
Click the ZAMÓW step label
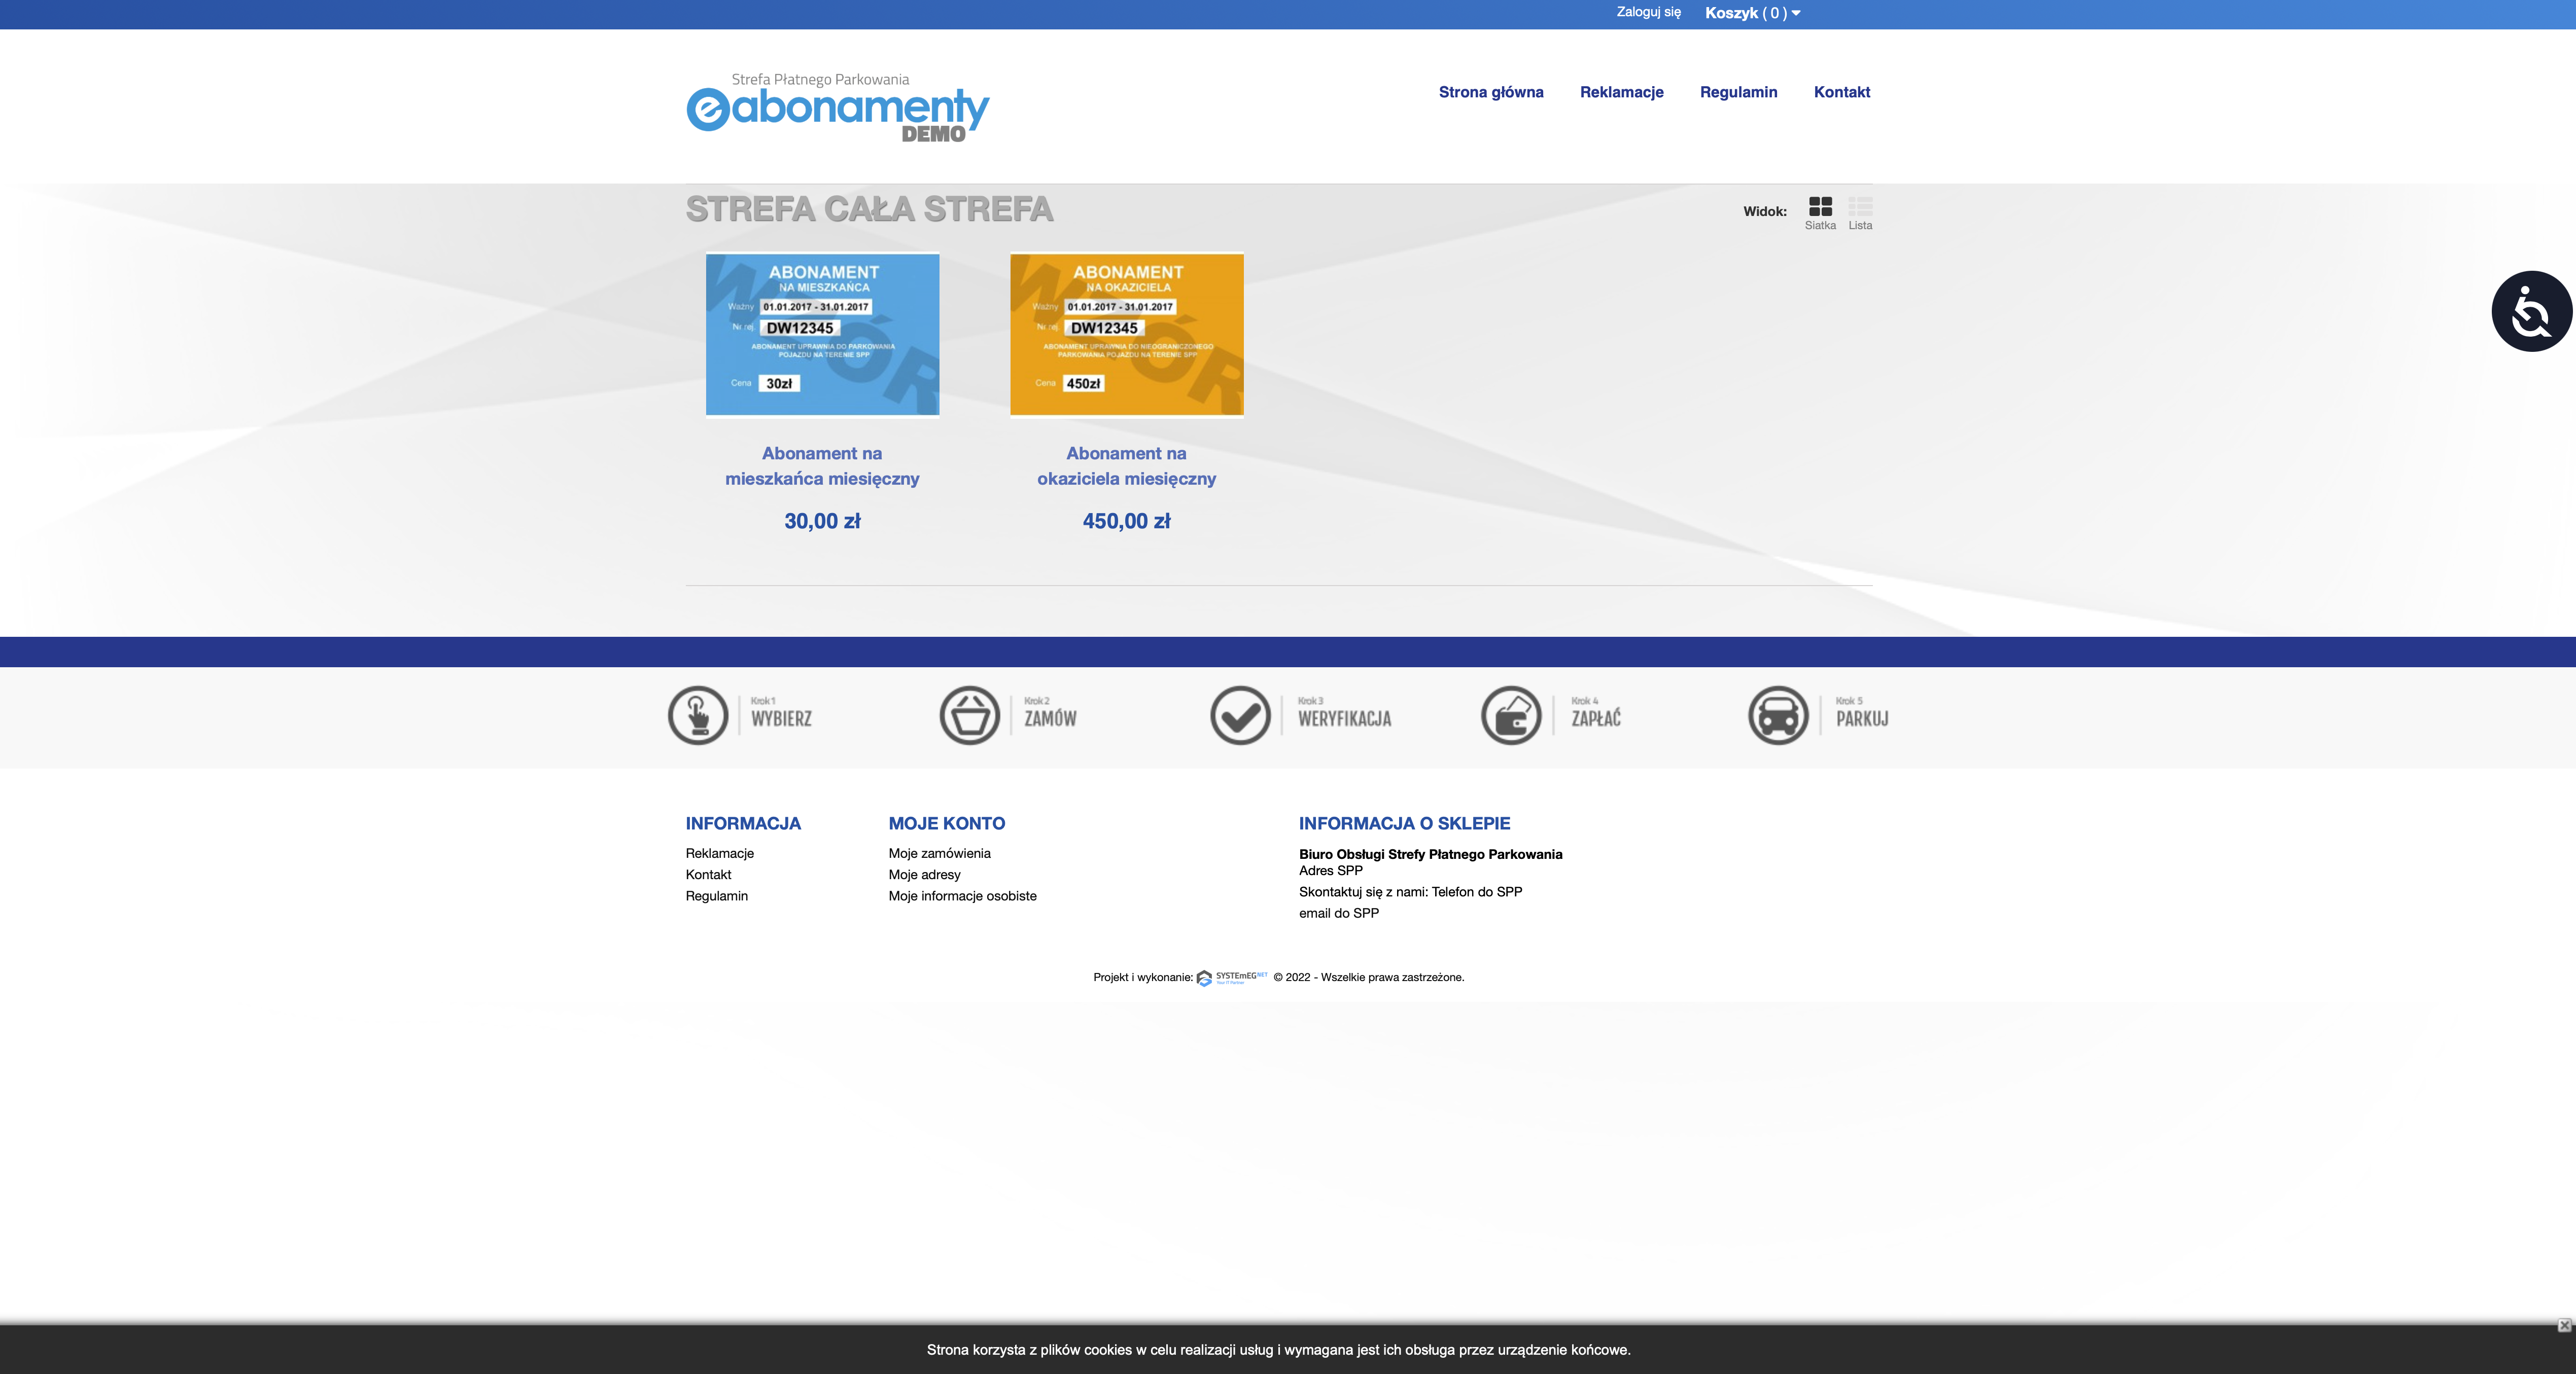click(1050, 717)
